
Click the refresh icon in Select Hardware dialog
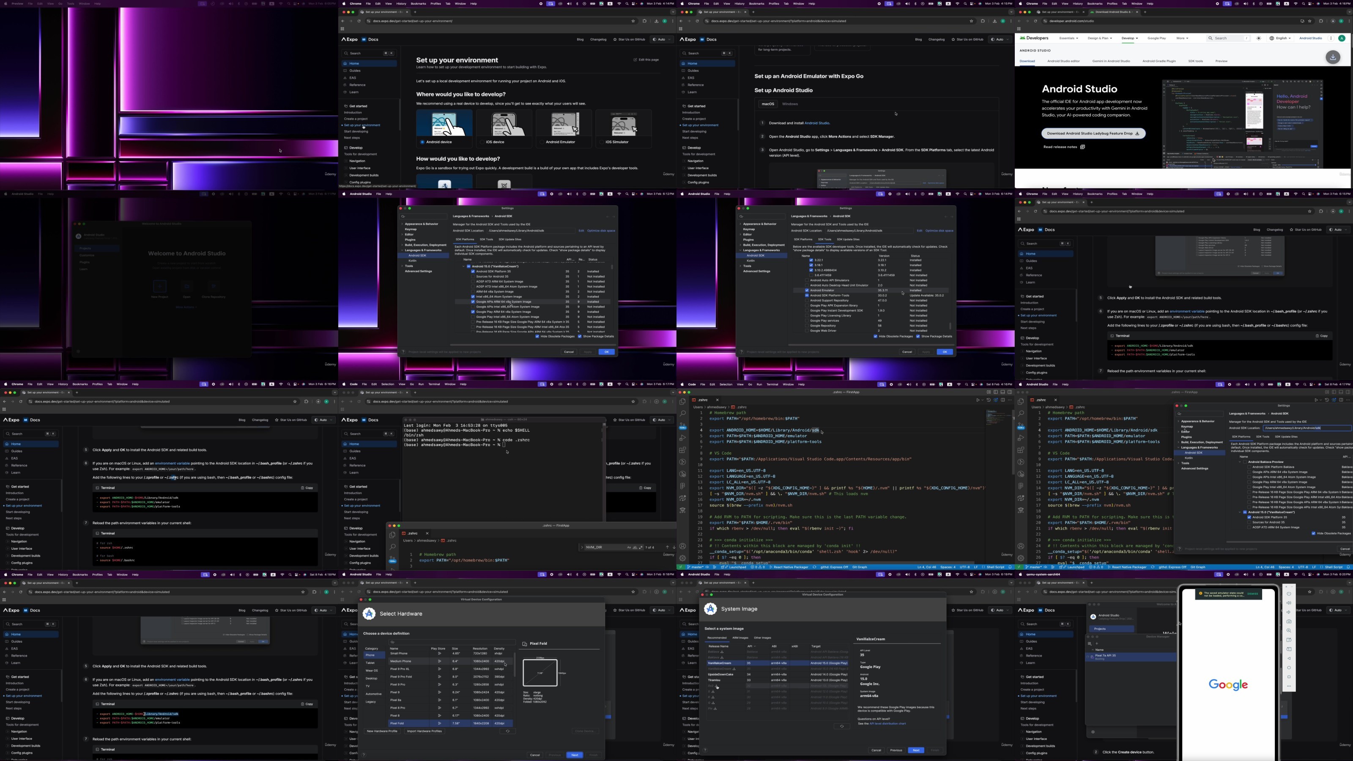coord(507,731)
